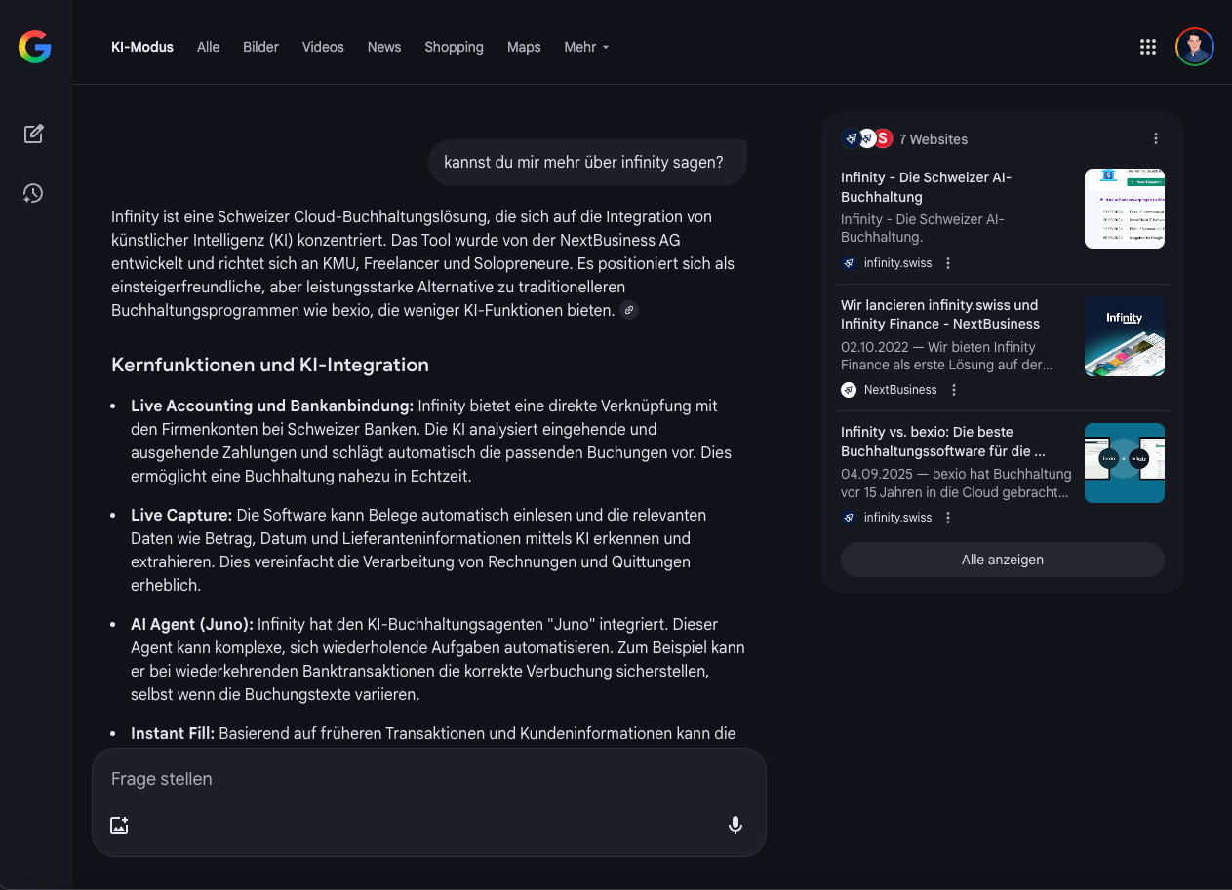1232x890 pixels.
Task: Open thumbnail of Infinity vs. bexio article
Action: coord(1125,463)
